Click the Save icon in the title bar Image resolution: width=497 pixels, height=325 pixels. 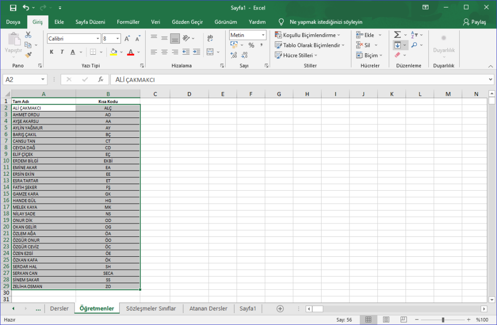13,8
